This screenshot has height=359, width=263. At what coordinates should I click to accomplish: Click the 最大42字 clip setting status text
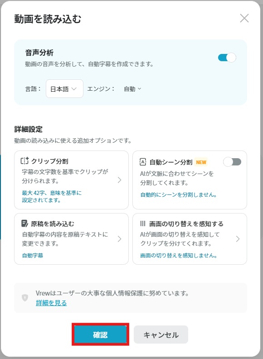click(52, 197)
